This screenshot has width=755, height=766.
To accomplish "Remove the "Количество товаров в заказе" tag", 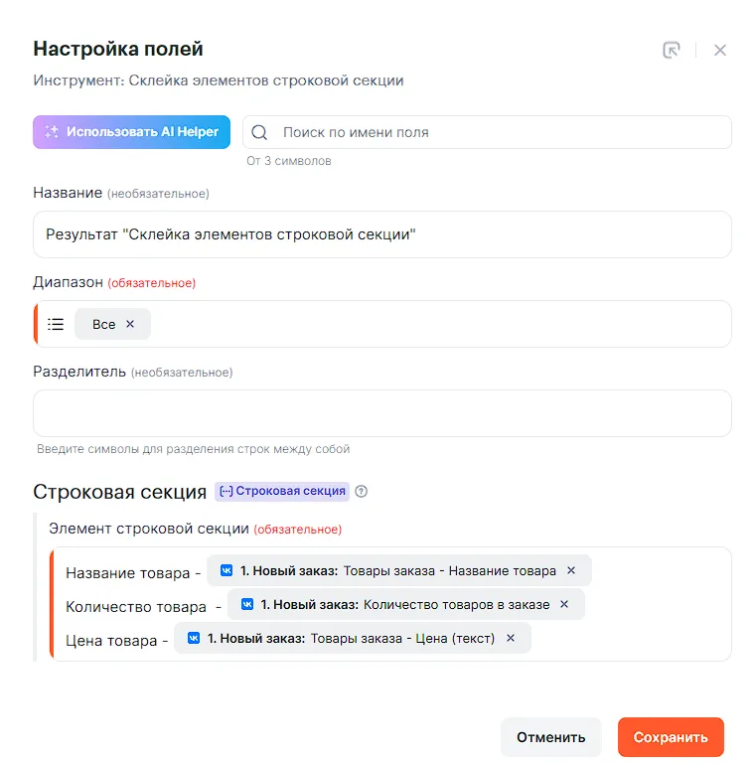I will (564, 604).
